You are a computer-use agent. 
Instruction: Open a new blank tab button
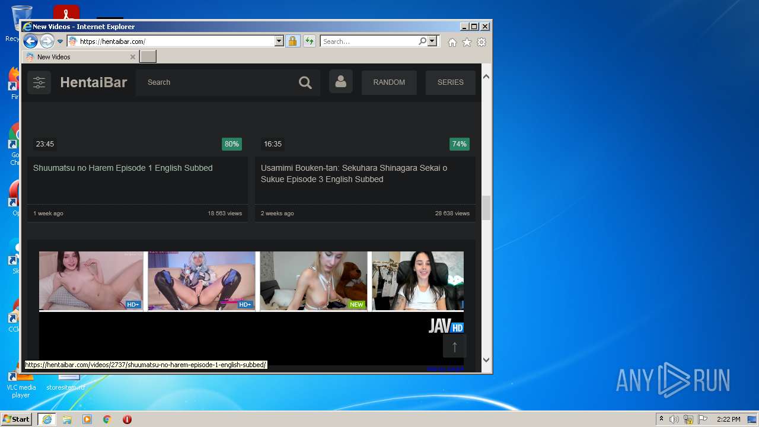(148, 57)
